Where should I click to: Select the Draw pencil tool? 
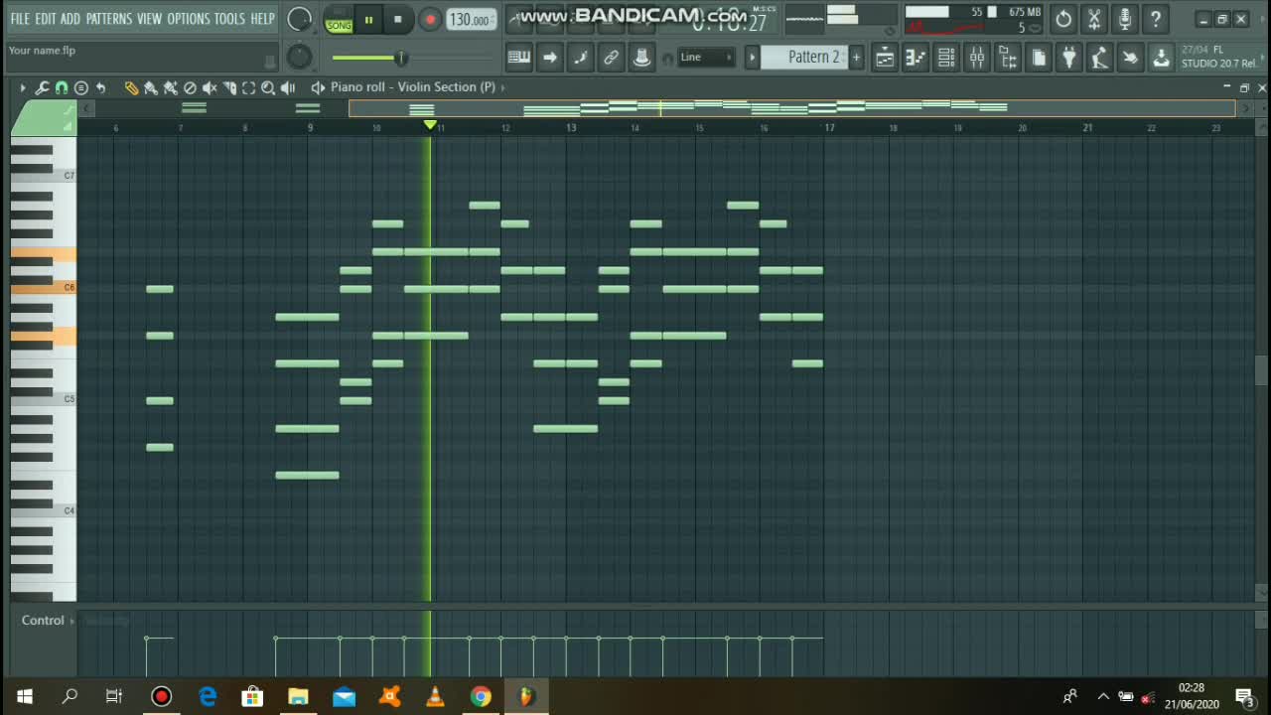(131, 87)
